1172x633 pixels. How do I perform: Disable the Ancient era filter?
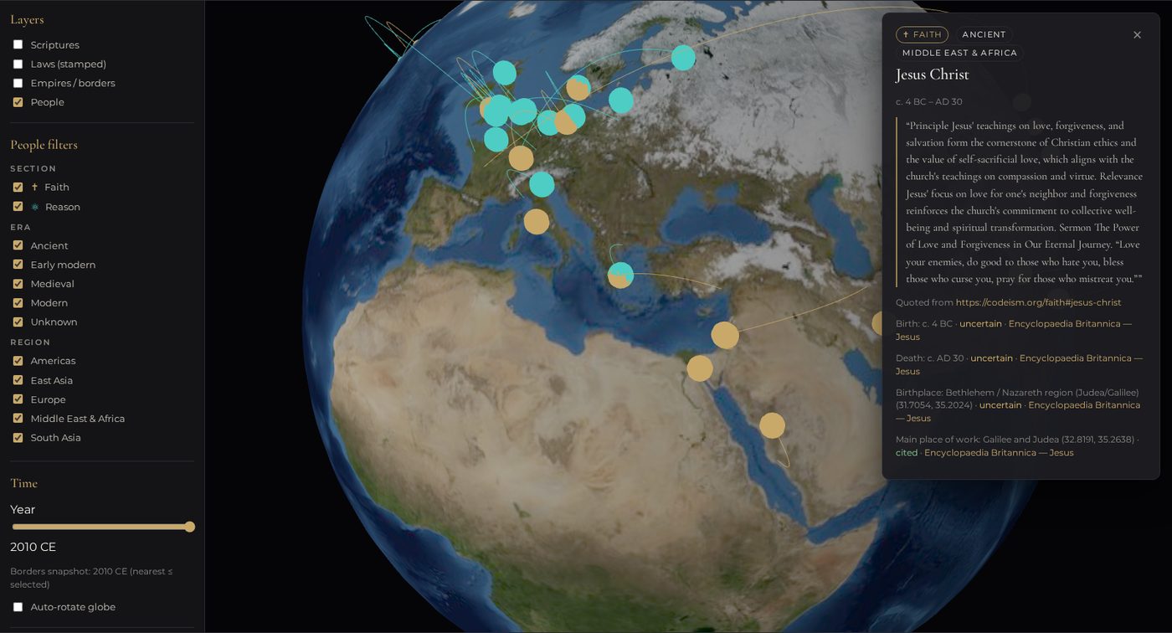18,245
